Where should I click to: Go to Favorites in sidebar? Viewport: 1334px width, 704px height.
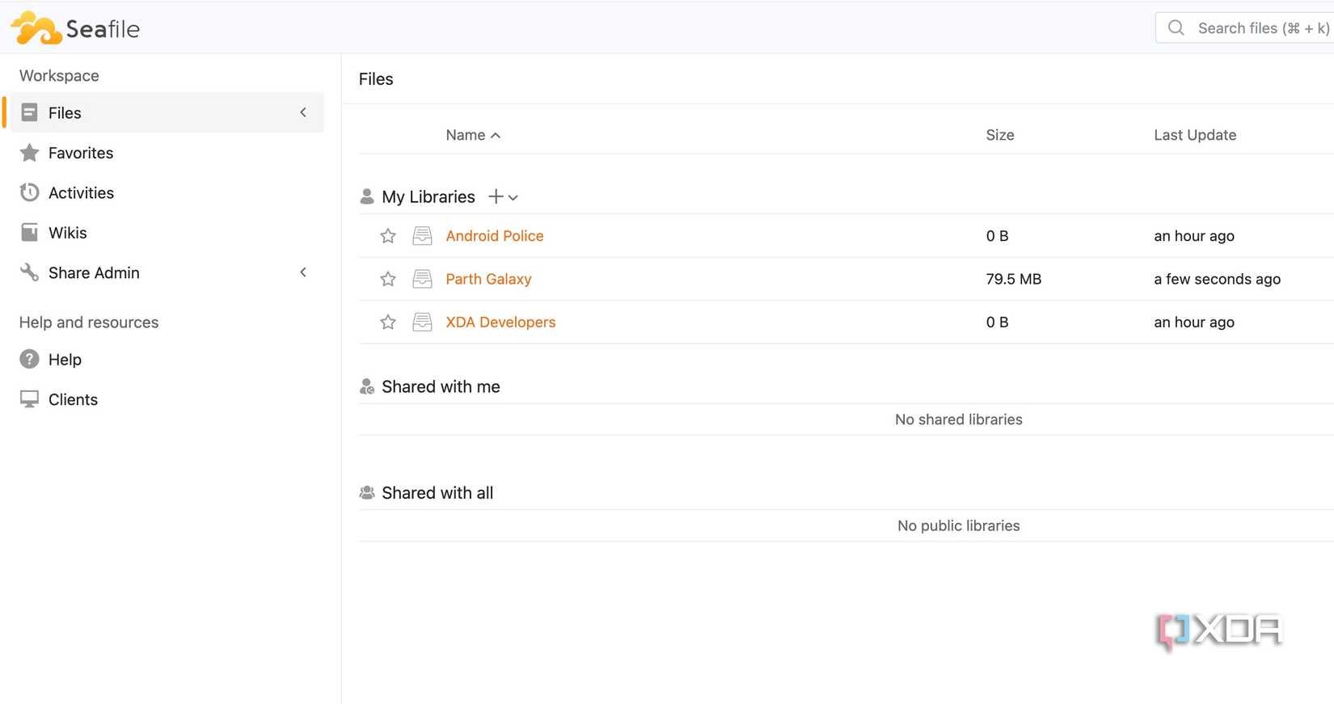80,153
